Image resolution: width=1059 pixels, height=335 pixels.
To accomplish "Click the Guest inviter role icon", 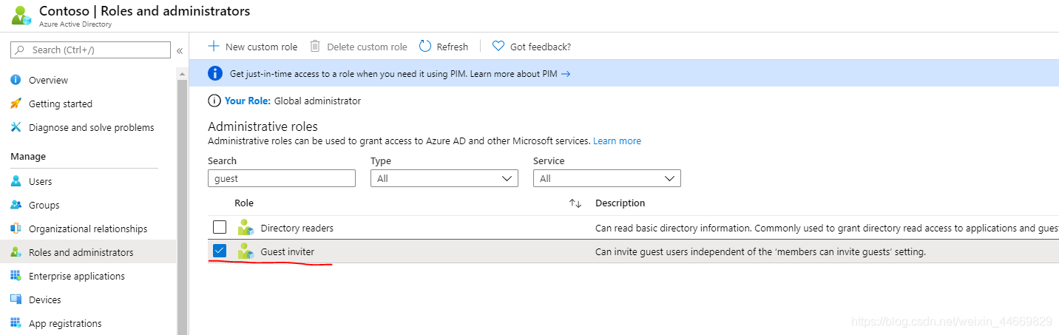I will [x=246, y=251].
